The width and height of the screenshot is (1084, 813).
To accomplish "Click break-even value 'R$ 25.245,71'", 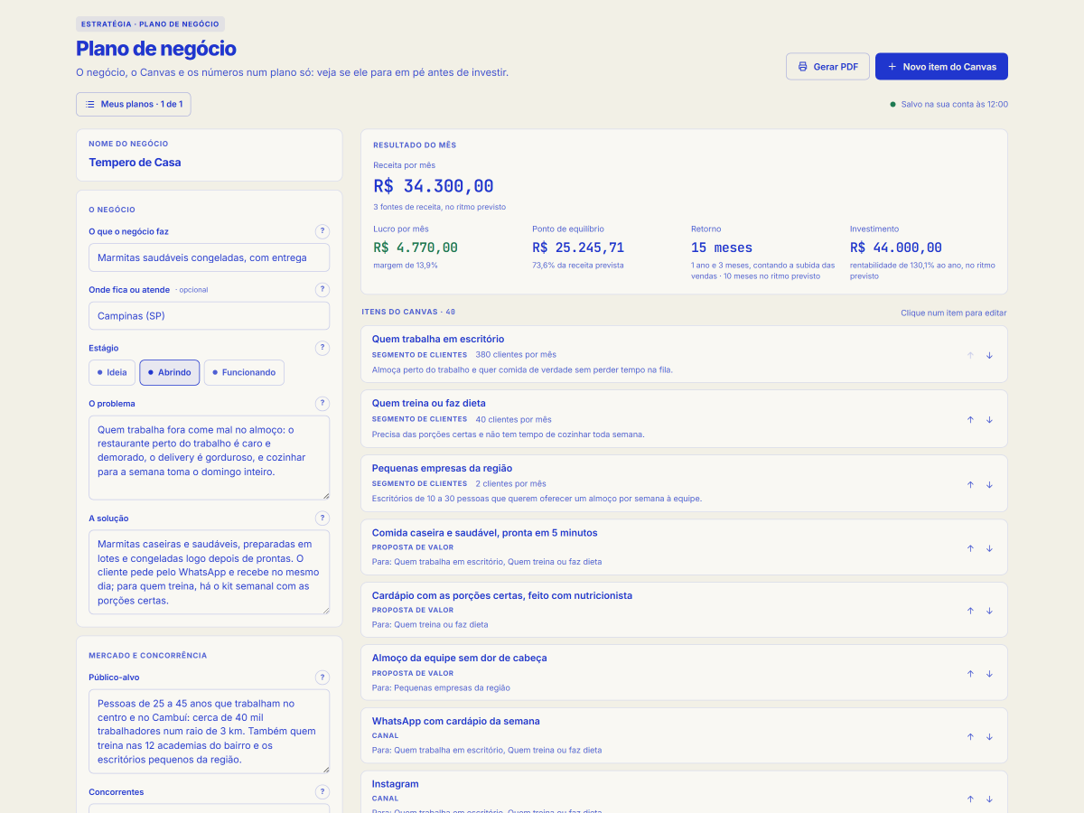I will coord(578,248).
